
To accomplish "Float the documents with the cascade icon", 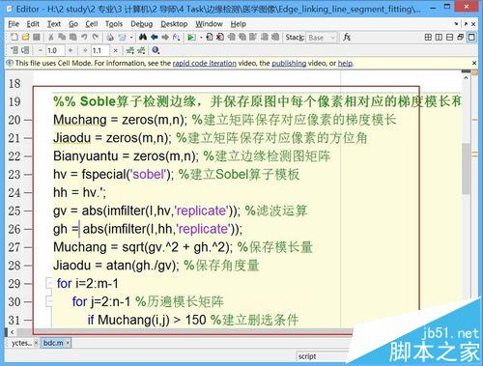I will (461, 37).
